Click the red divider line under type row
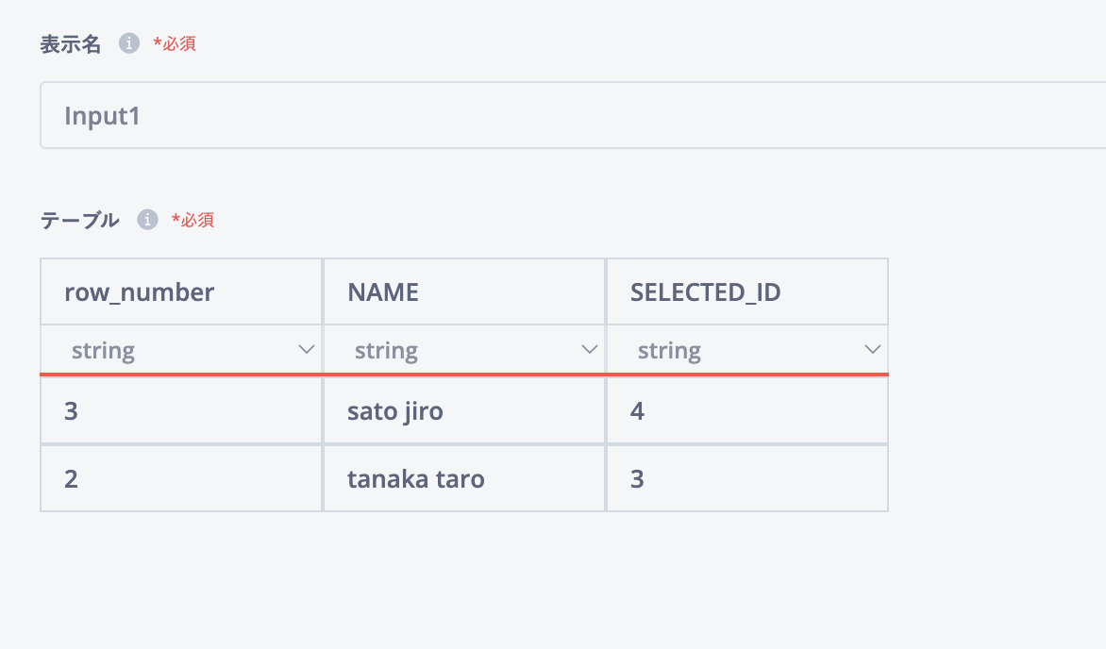 pos(464,374)
